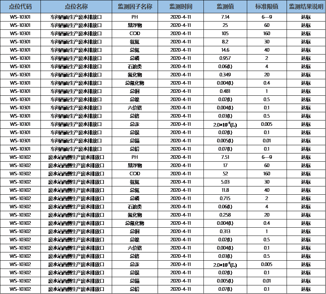The image size is (326, 294).
Task: Click PH factor cell in WS-10302 row
Action: (135, 157)
